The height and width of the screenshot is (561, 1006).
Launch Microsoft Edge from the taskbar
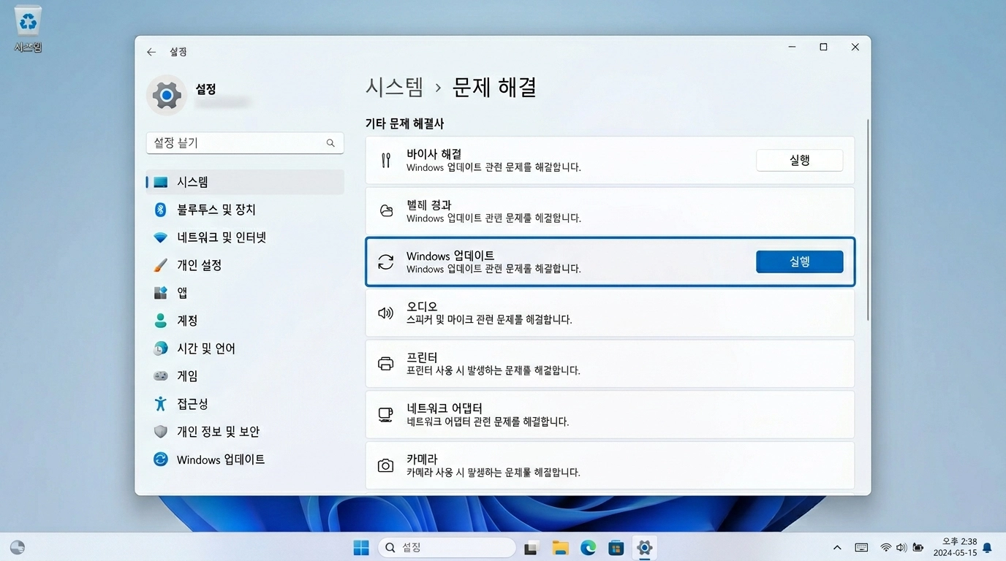click(x=588, y=546)
